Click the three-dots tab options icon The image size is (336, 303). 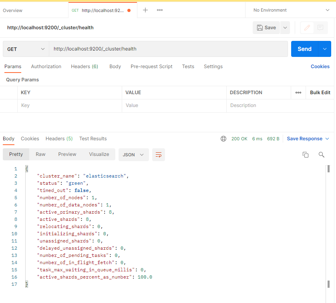click(x=160, y=10)
